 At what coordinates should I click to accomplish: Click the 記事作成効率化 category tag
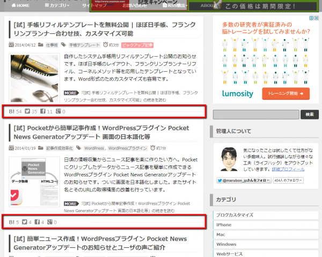pos(60,148)
